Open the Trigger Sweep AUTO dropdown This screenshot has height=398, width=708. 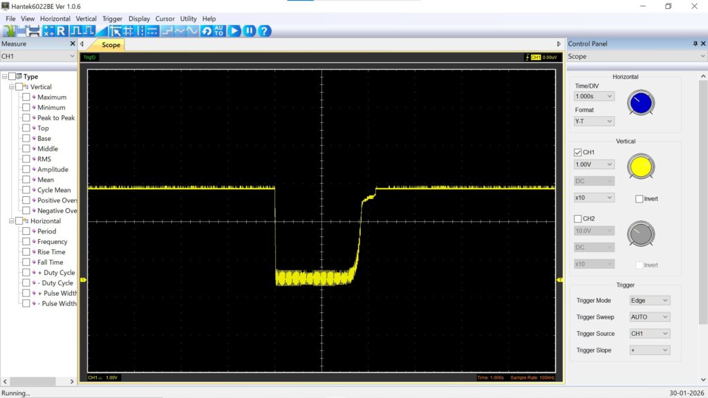tap(649, 317)
